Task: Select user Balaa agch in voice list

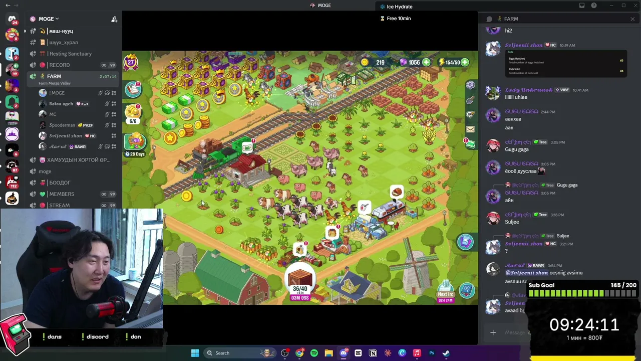Action: click(78, 104)
